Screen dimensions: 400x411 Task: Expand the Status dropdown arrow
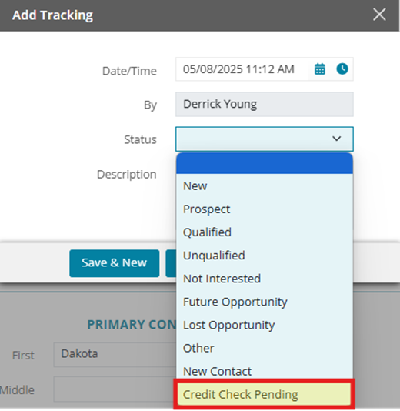pos(337,139)
